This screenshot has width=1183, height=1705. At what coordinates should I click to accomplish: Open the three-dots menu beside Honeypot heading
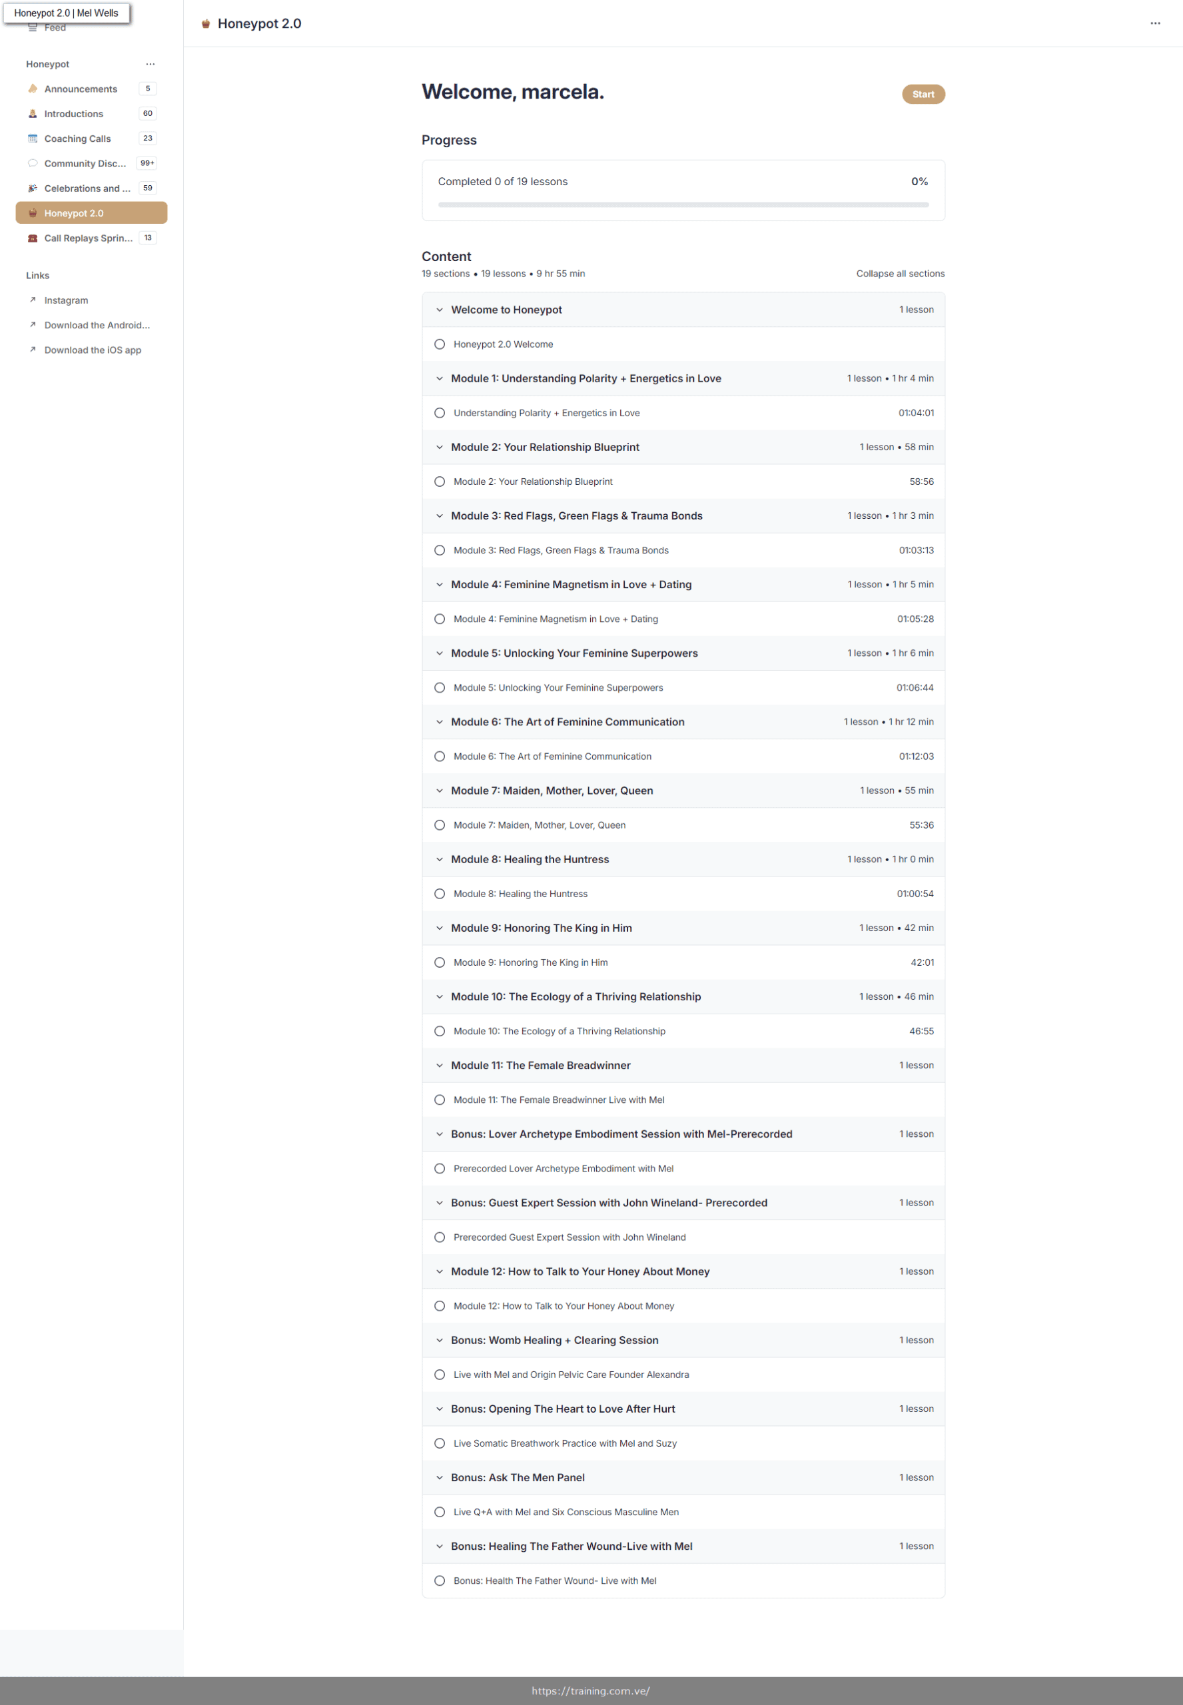pos(151,65)
